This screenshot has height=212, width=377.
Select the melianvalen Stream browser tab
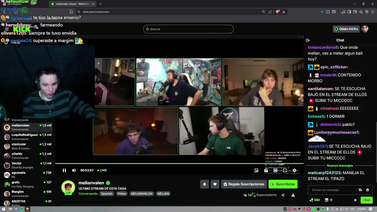(x=72, y=4)
